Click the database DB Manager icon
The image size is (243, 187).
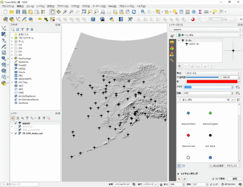click(x=93, y=19)
